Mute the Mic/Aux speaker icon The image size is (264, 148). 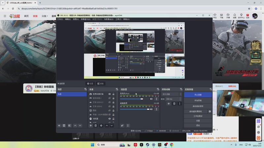click(152, 99)
